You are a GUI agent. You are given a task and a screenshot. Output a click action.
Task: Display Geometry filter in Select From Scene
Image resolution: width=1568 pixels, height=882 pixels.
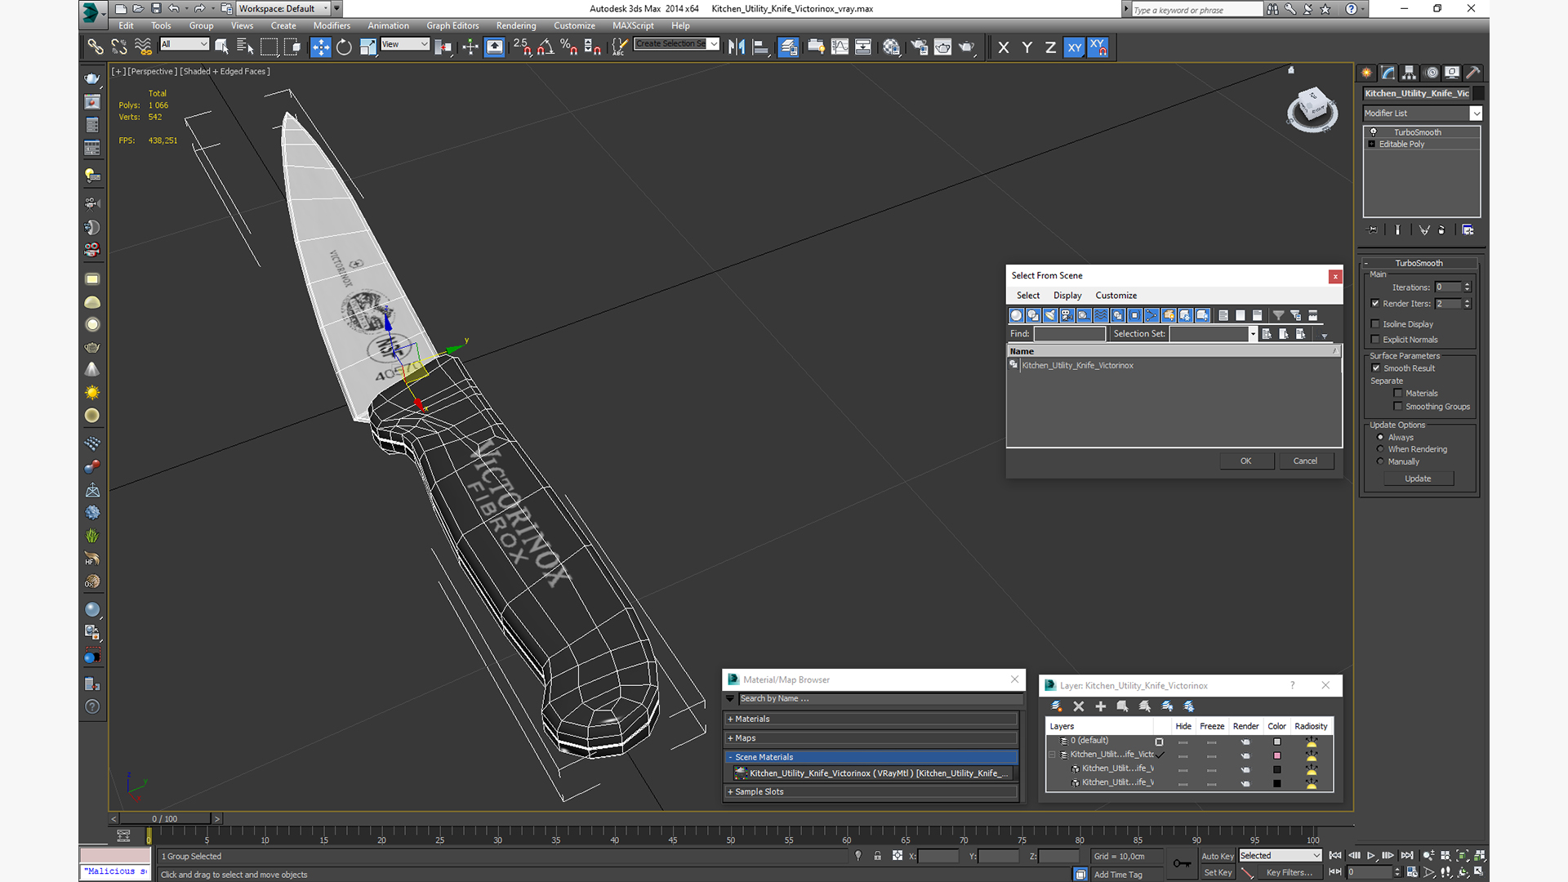pos(1016,315)
